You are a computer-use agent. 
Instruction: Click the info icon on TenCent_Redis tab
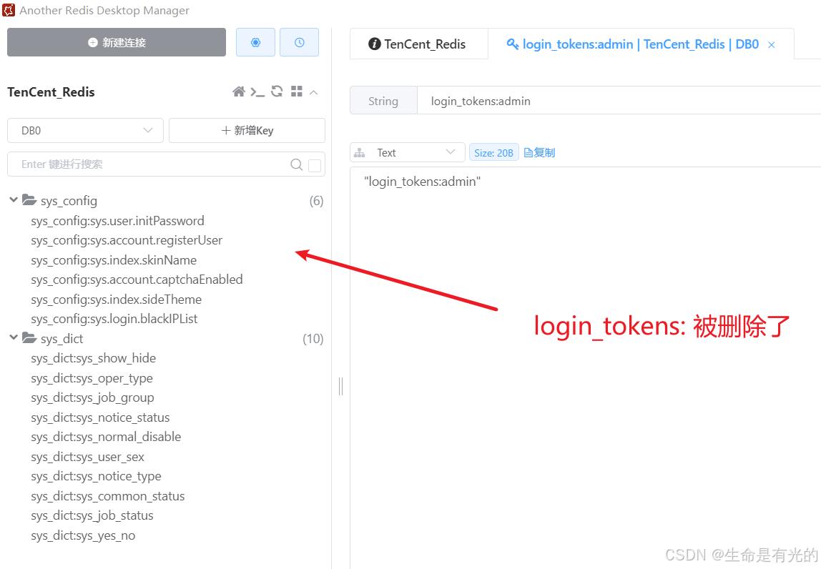pyautogui.click(x=374, y=44)
